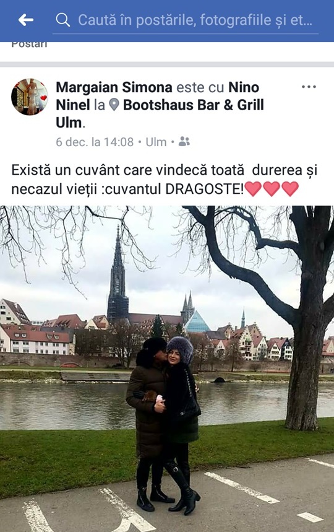
Task: Tap the back arrow icon
Action: pyautogui.click(x=26, y=20)
